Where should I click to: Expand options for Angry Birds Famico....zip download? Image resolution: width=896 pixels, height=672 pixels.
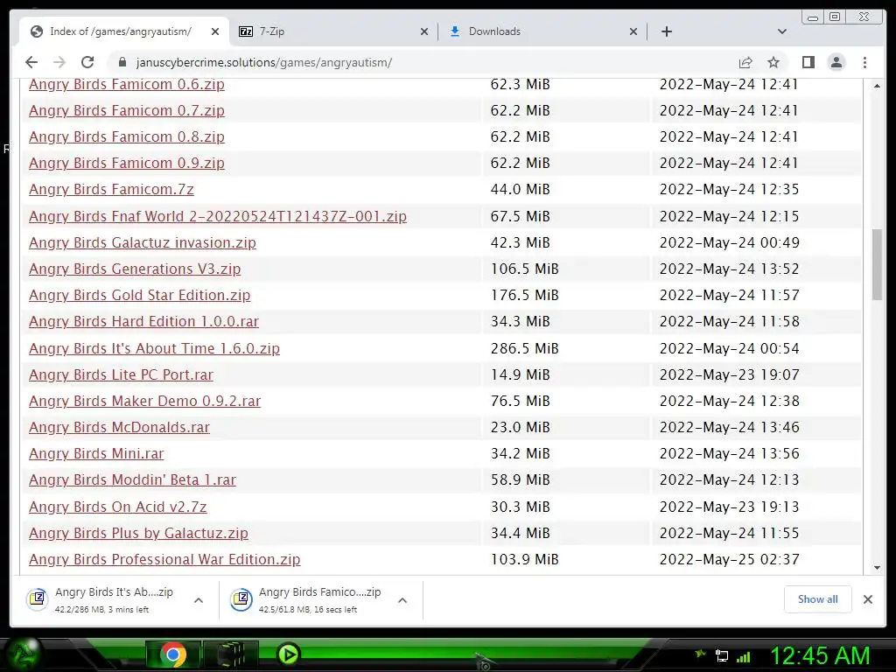pyautogui.click(x=402, y=600)
